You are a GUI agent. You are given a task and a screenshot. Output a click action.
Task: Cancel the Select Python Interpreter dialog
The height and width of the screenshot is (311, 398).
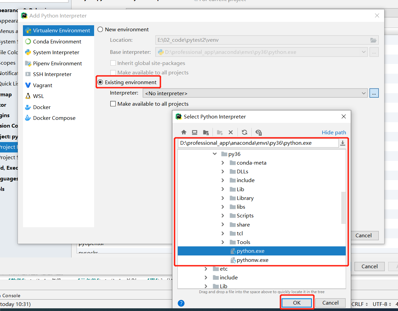coord(330,303)
